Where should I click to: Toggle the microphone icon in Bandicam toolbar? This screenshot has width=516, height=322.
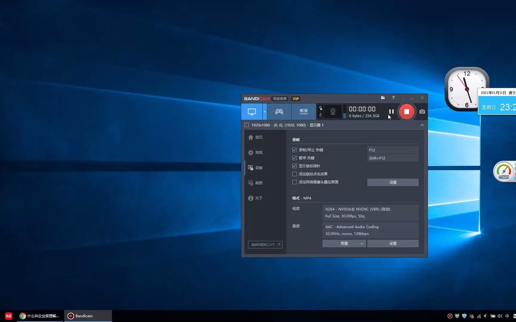coord(320,115)
